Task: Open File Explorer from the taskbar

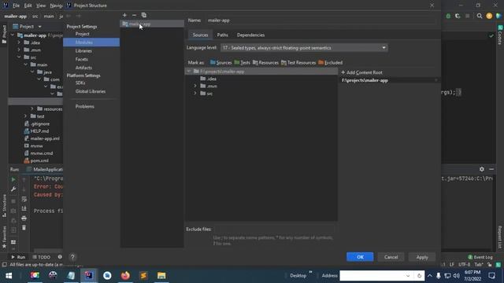Action: point(161,275)
